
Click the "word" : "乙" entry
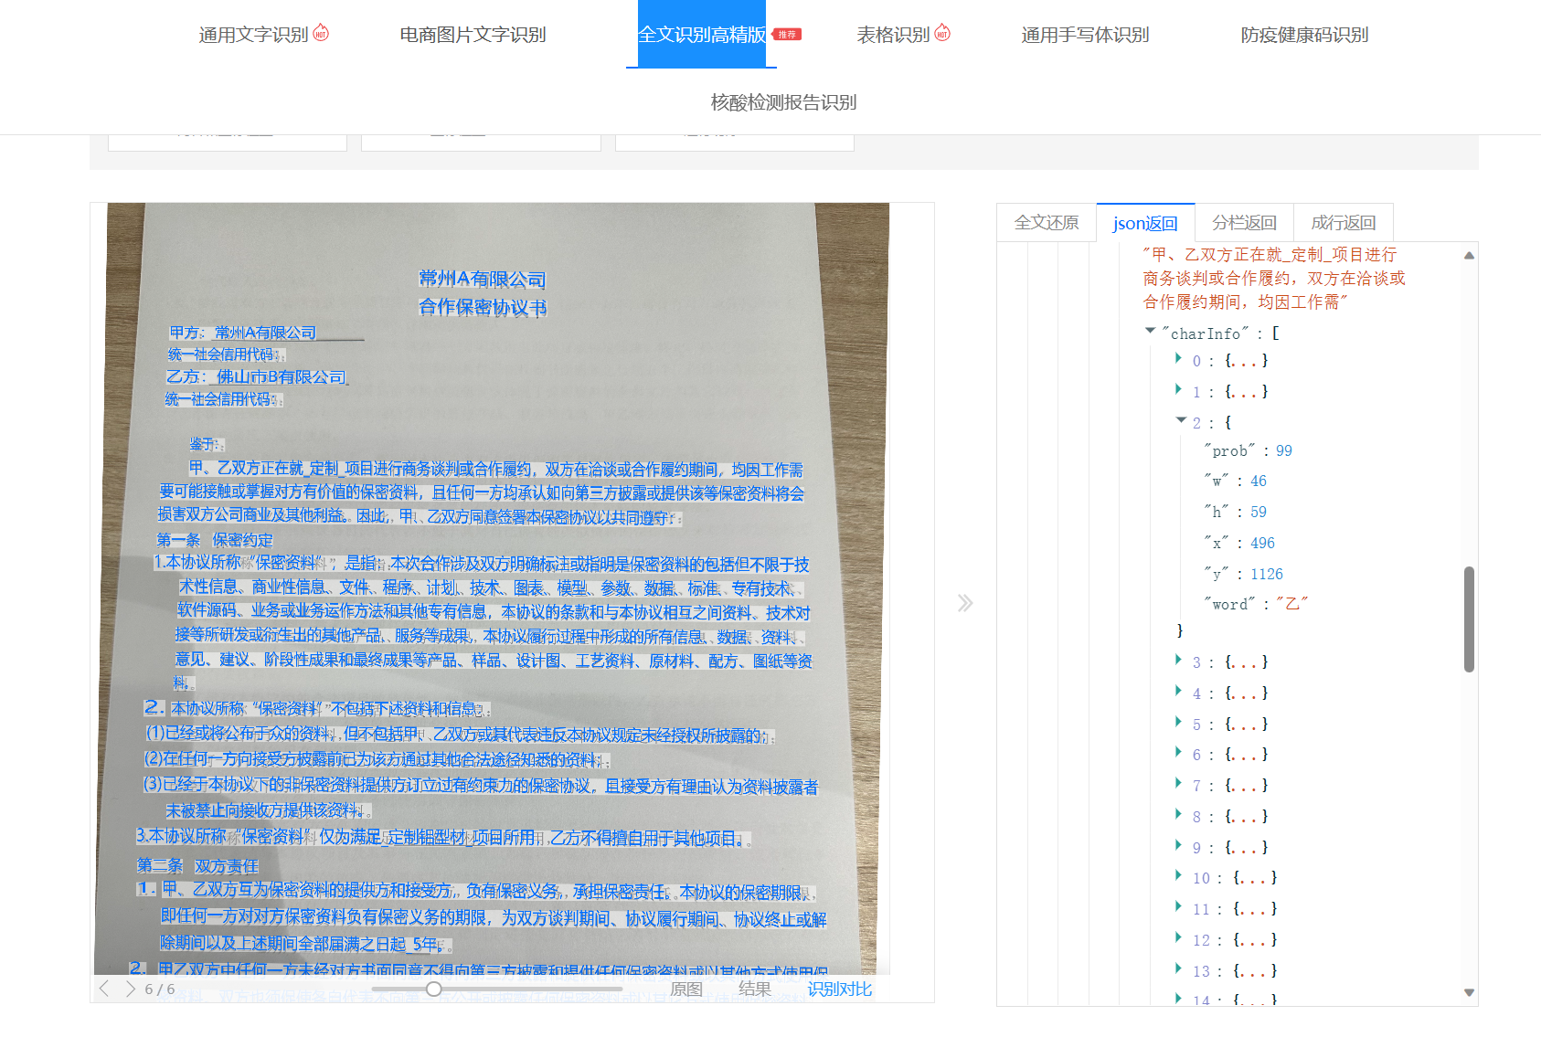click(1257, 604)
